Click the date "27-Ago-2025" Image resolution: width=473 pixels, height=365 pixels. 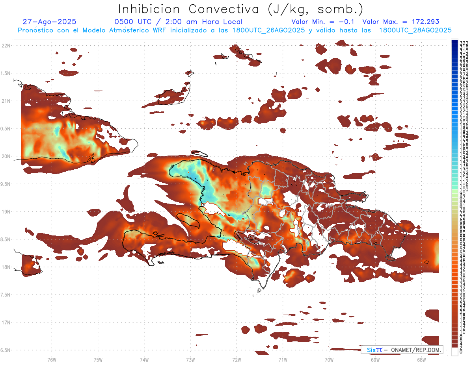[x=49, y=22]
